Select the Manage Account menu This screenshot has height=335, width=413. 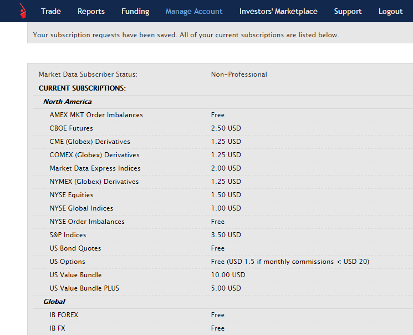pyautogui.click(x=194, y=11)
